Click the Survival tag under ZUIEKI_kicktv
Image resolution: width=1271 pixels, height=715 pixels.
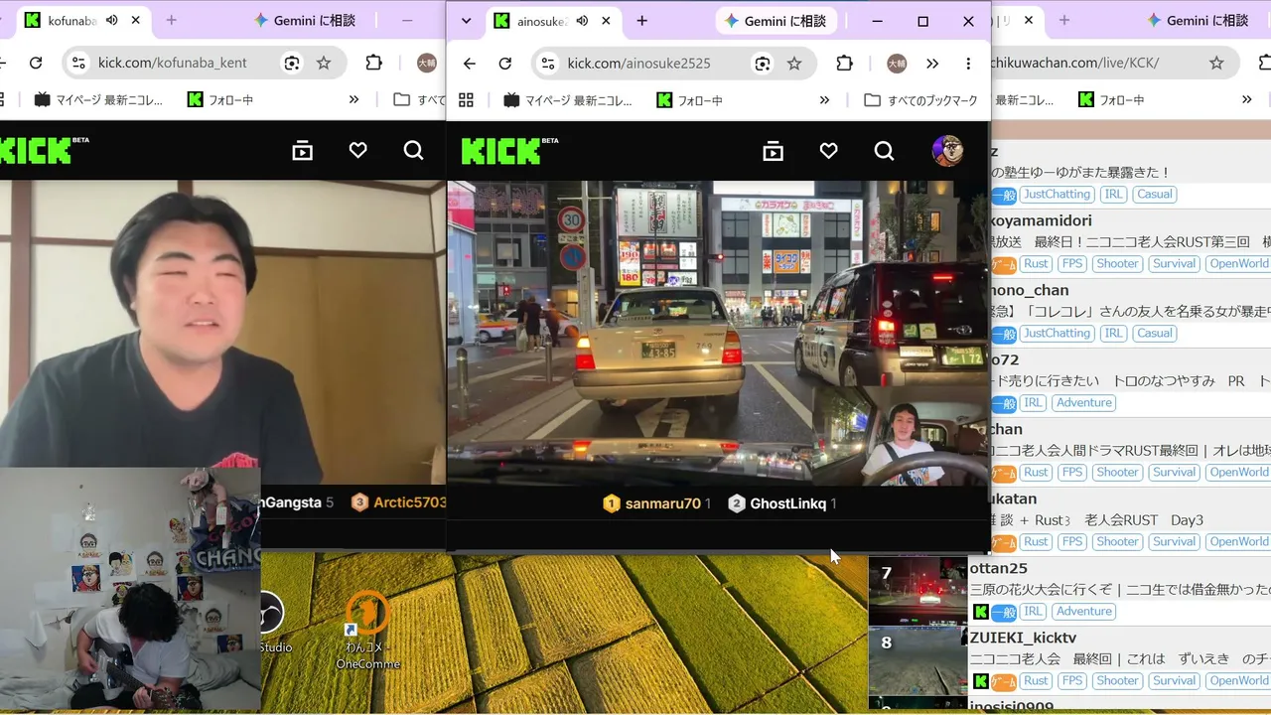point(1175,681)
